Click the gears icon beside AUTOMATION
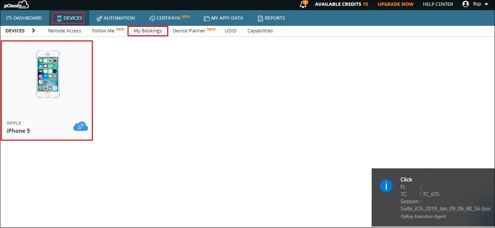495x228 pixels. click(99, 18)
